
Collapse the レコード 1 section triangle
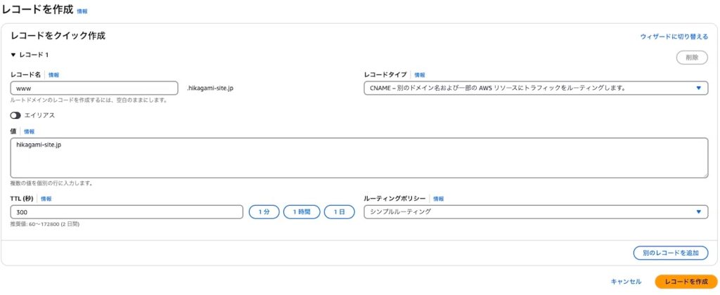(x=13, y=55)
